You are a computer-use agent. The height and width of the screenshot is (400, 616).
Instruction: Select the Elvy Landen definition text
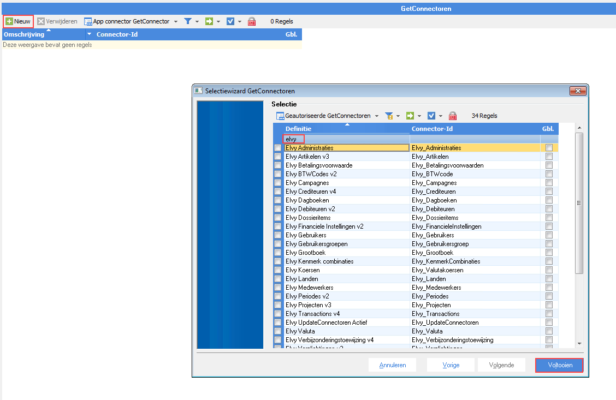pos(301,279)
